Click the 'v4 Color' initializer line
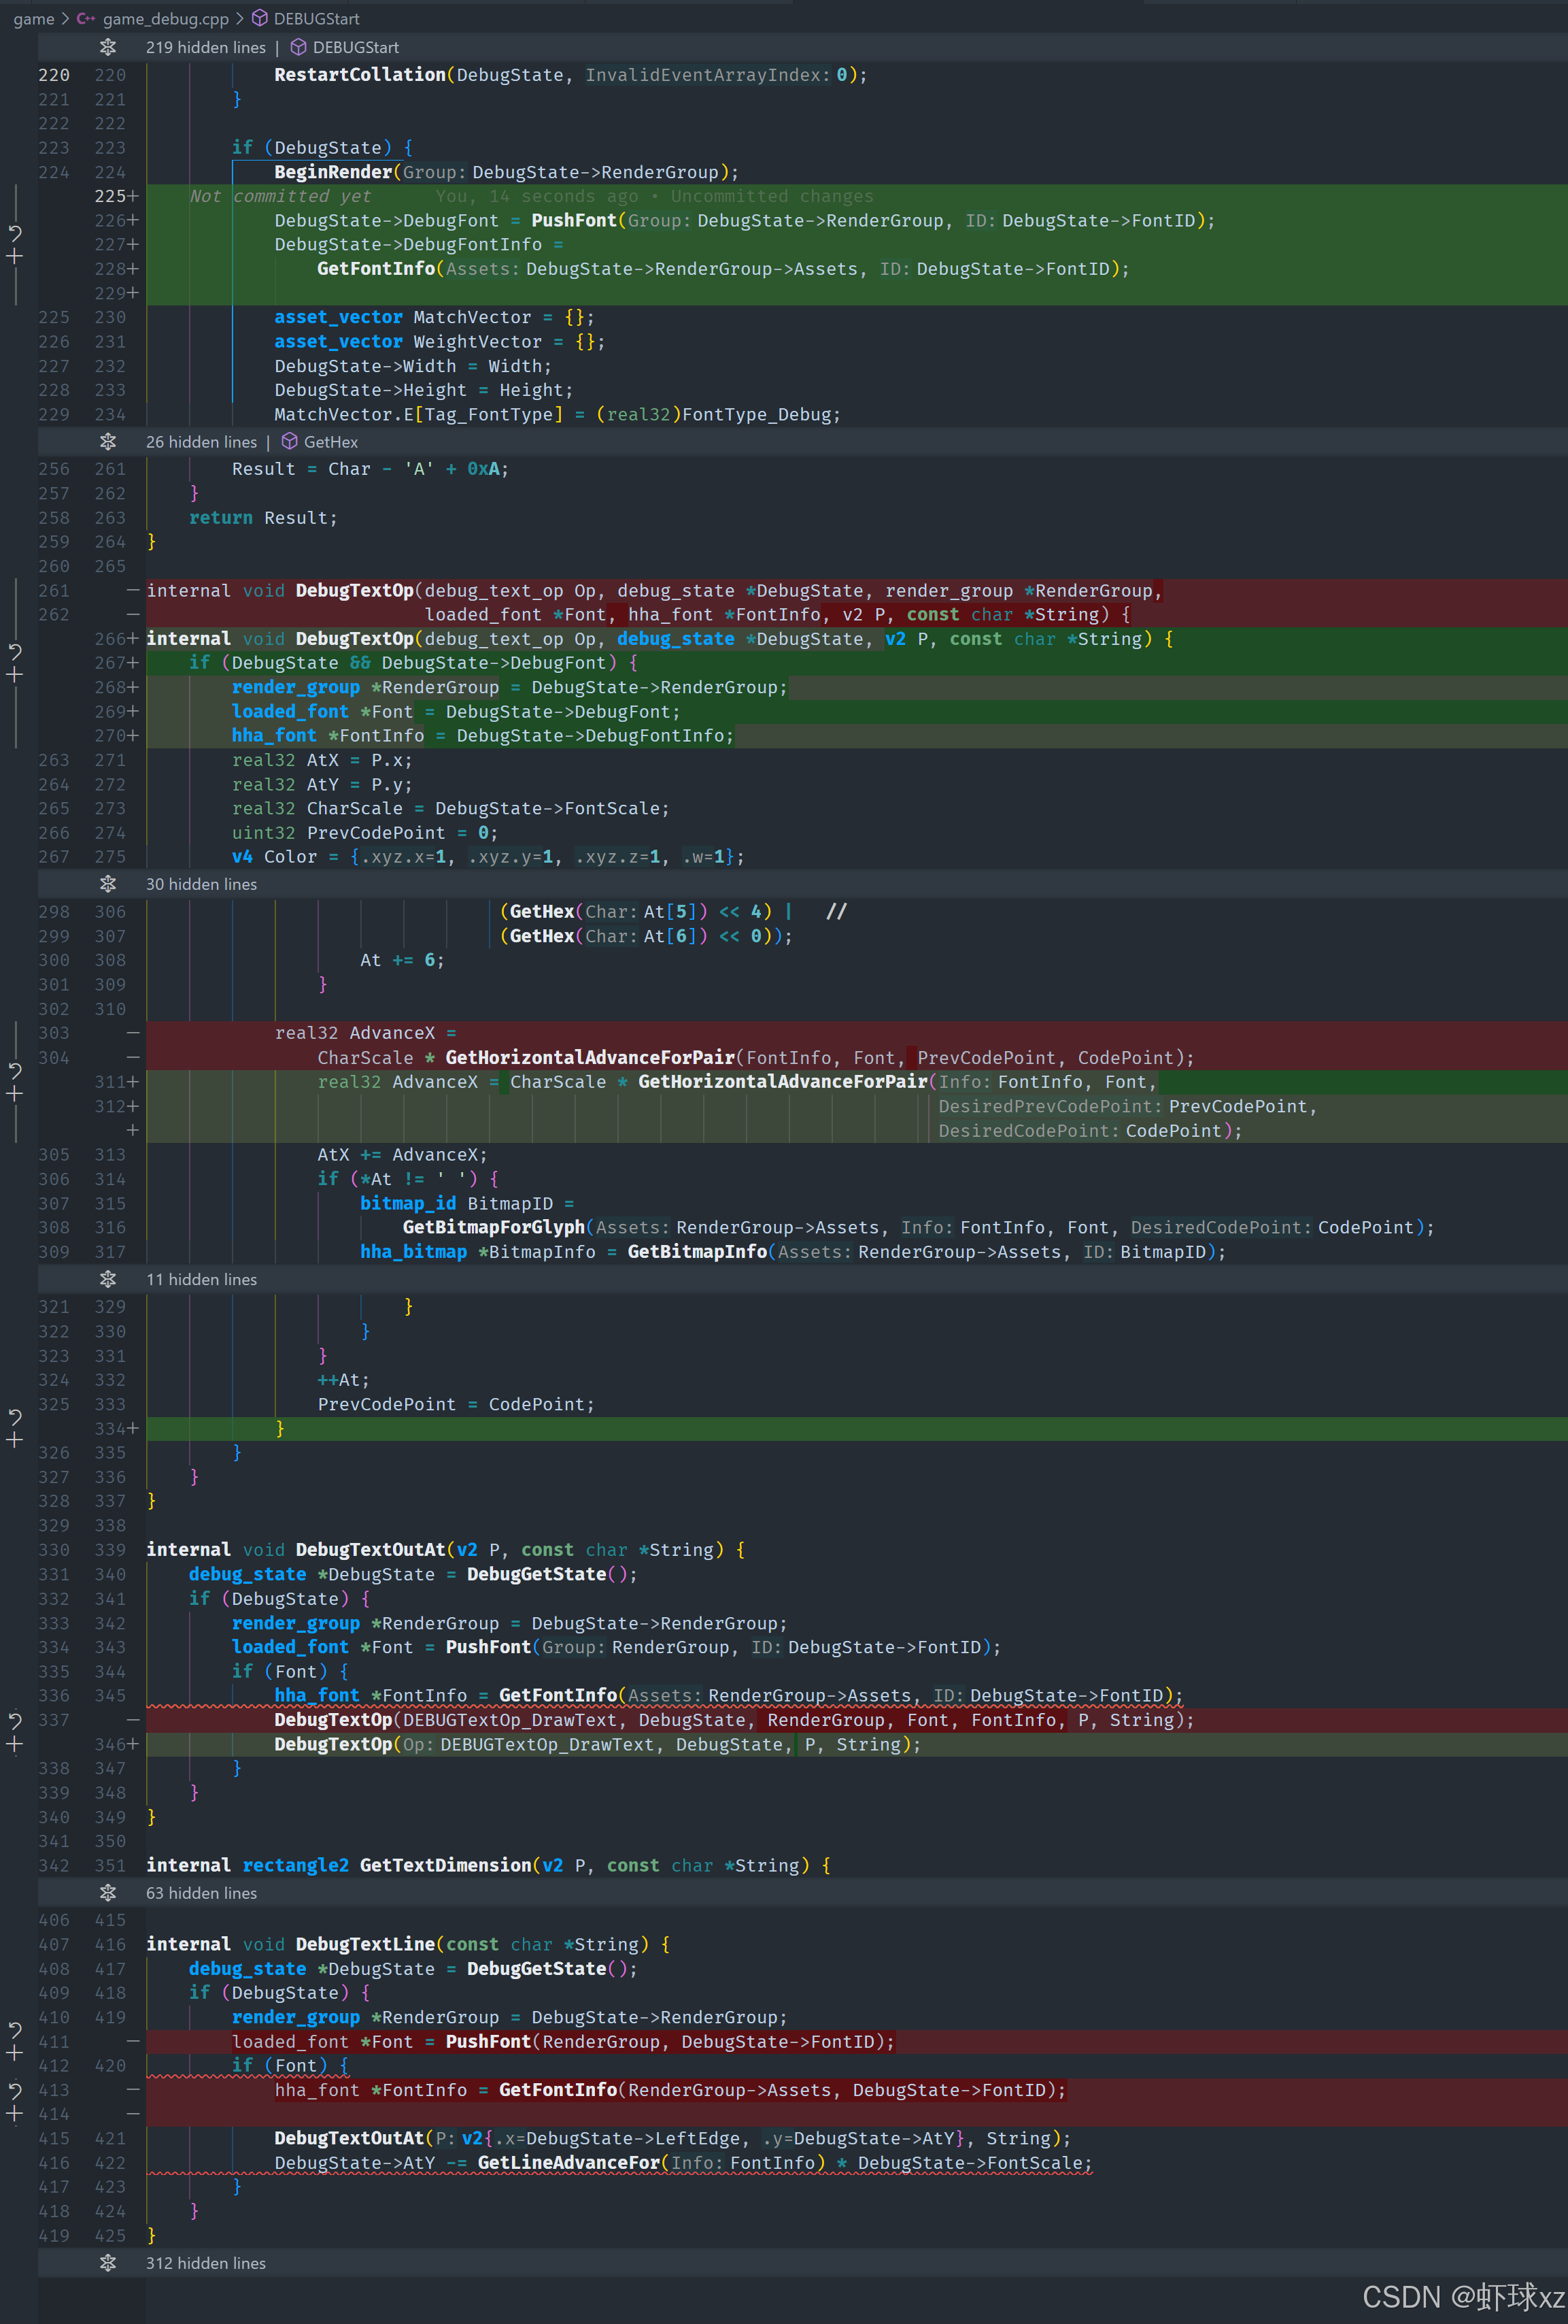The width and height of the screenshot is (1568, 2324). click(x=488, y=857)
